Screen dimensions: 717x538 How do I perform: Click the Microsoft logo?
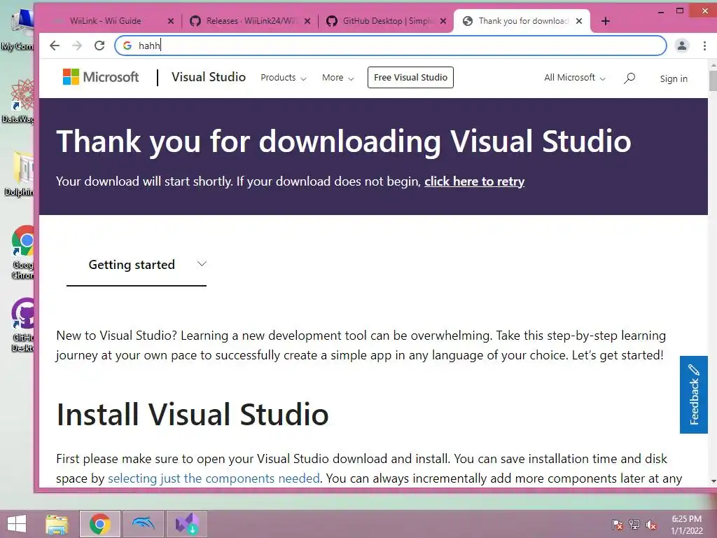click(x=101, y=77)
